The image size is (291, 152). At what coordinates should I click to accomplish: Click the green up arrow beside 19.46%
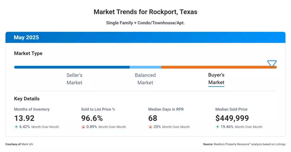point(217,127)
